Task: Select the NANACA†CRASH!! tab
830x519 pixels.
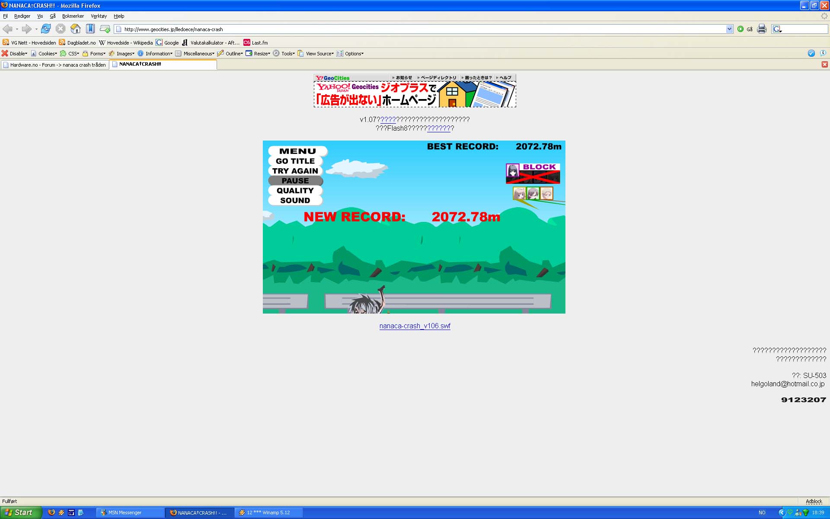Action: click(163, 64)
